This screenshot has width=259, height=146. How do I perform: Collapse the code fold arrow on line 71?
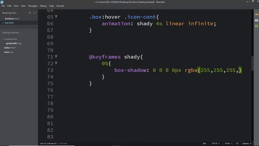click(x=56, y=57)
